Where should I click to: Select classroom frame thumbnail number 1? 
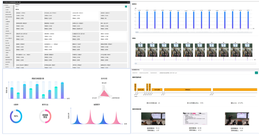tap(140, 49)
